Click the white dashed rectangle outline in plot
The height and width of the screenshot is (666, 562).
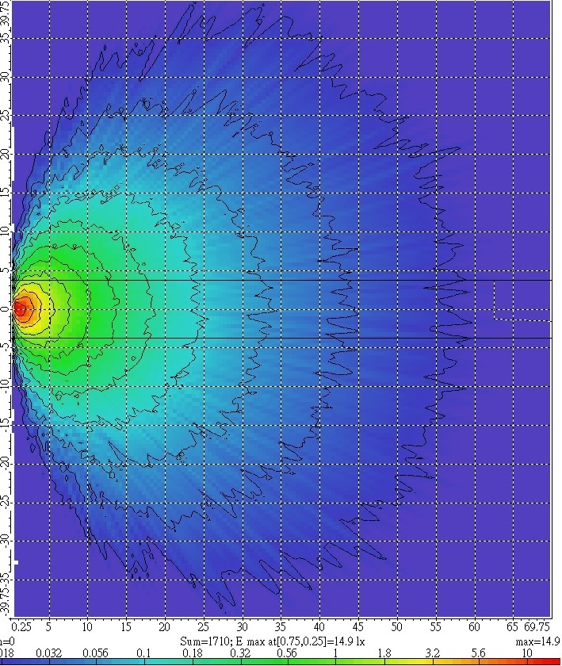522,300
